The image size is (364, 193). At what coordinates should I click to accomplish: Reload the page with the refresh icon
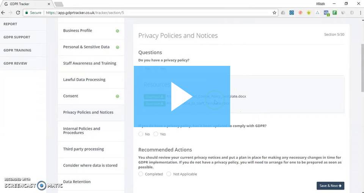point(18,12)
